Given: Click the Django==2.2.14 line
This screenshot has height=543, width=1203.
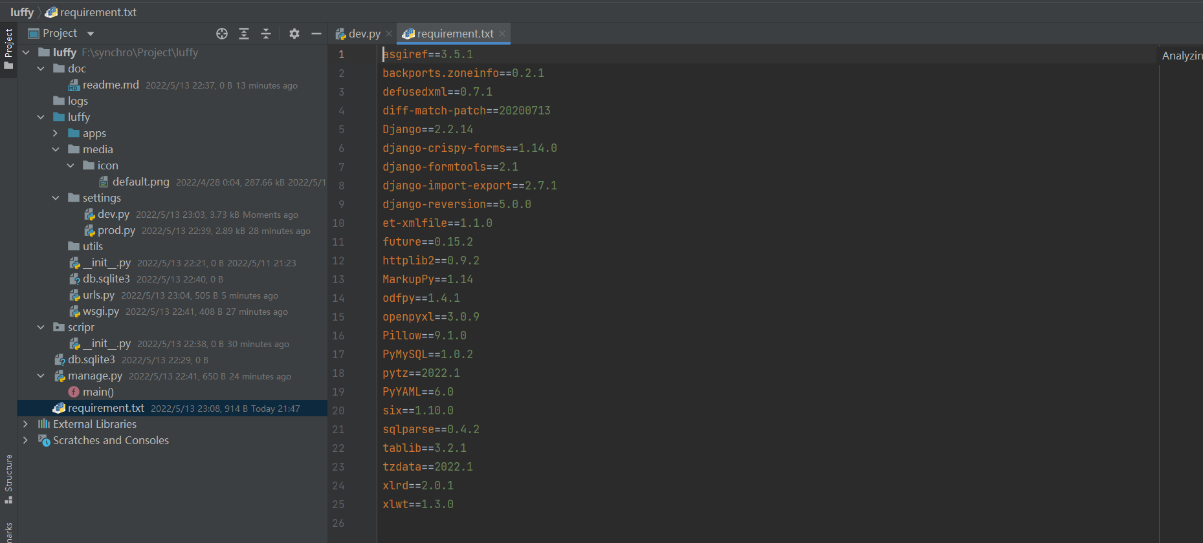Looking at the screenshot, I should pos(428,129).
